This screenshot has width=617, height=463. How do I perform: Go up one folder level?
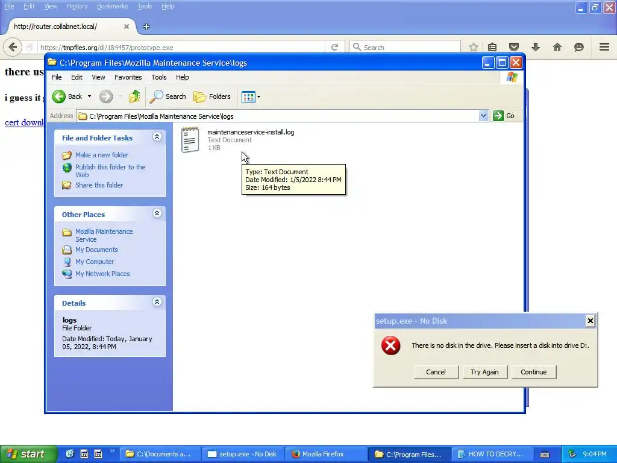134,96
